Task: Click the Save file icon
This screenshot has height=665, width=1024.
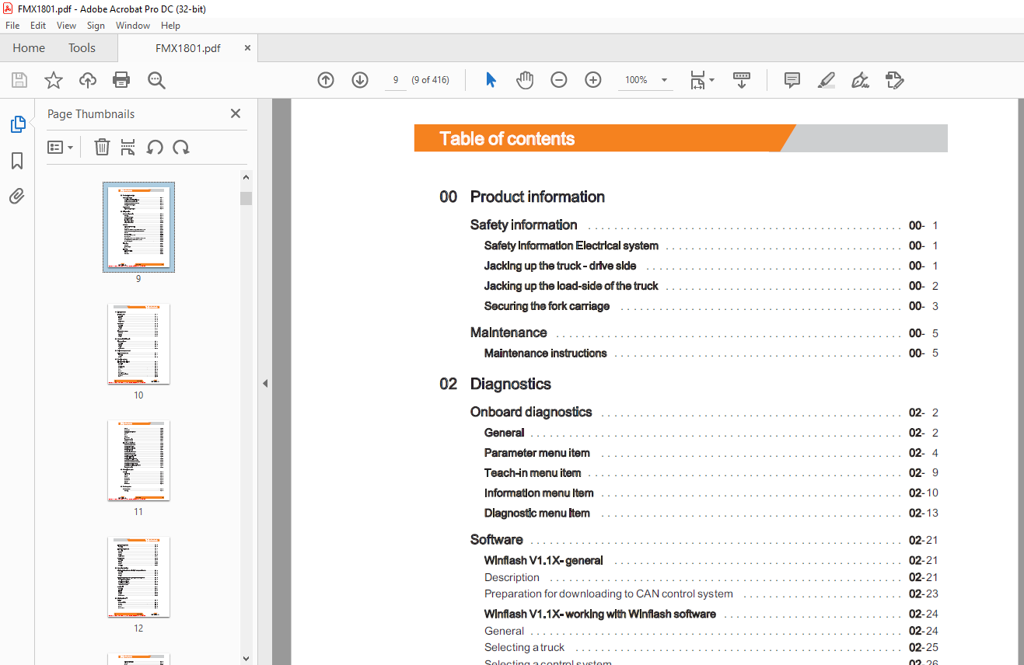Action: (x=19, y=80)
